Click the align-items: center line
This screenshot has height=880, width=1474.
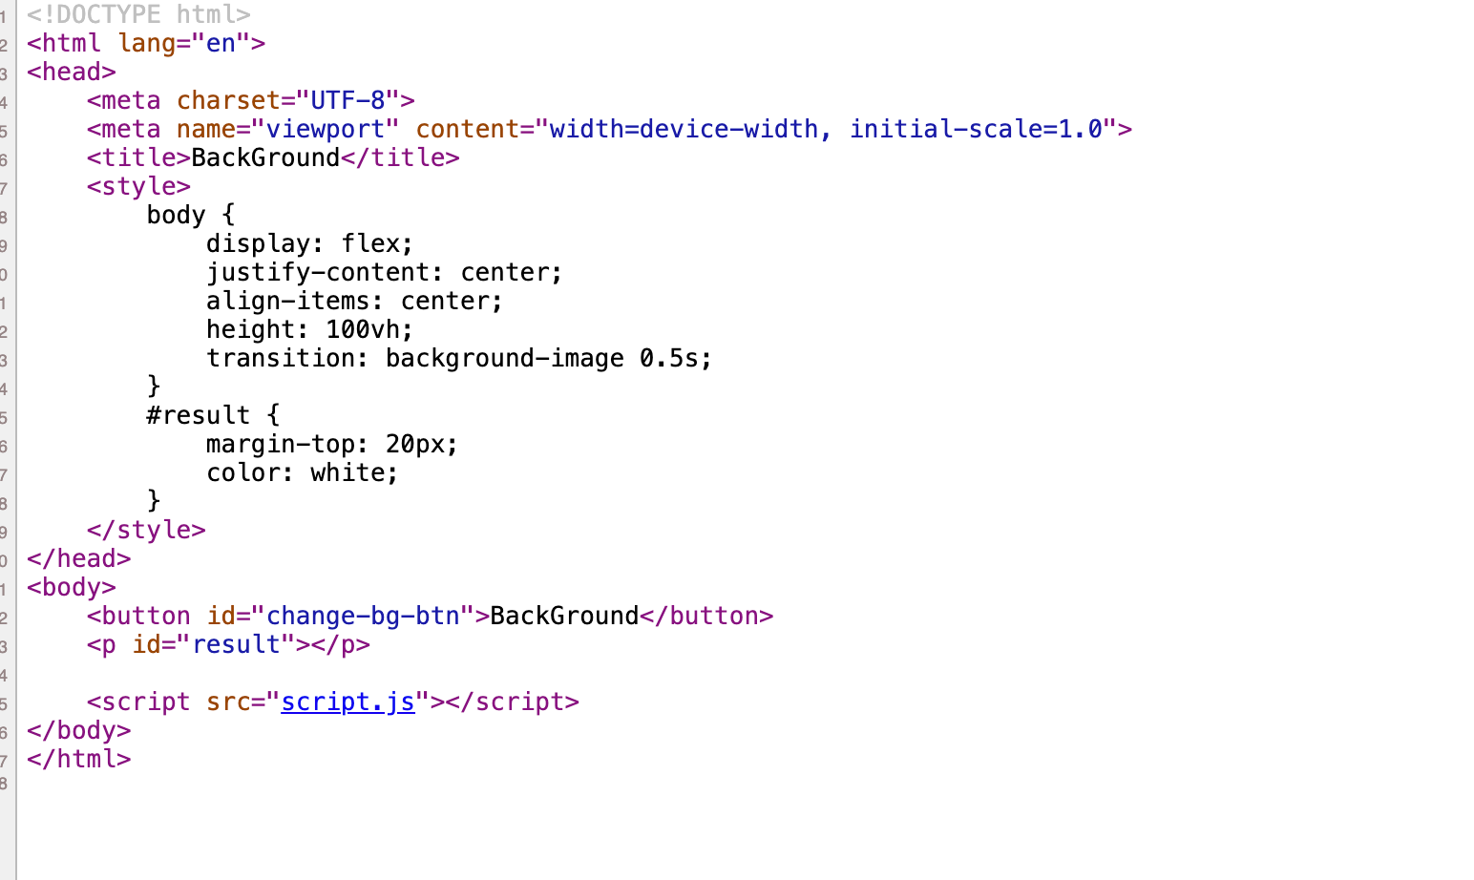pos(354,301)
